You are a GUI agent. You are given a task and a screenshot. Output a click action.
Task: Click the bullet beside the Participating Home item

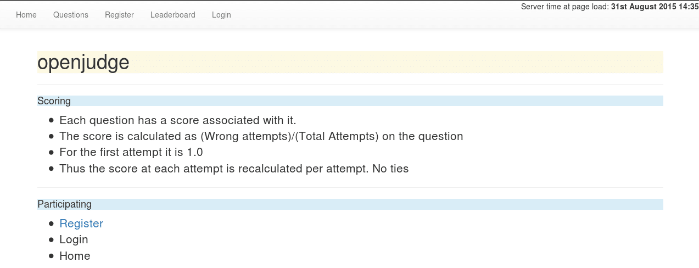tap(52, 256)
